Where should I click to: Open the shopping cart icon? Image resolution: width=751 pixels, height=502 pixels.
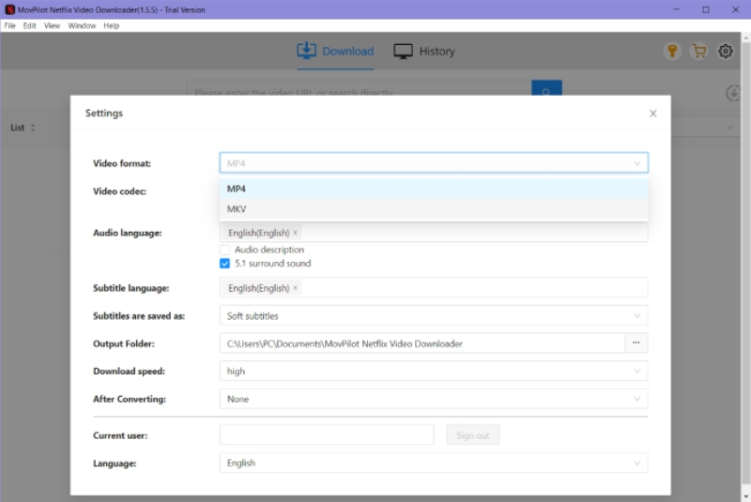pyautogui.click(x=698, y=51)
